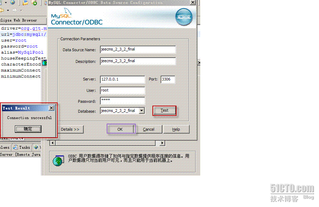
Task: Close the Test Result dialog
Action: coord(51,108)
